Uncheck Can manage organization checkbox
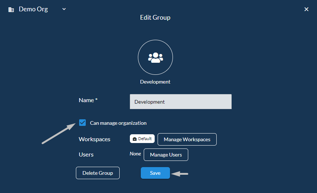The height and width of the screenshot is (193, 317). click(82, 123)
